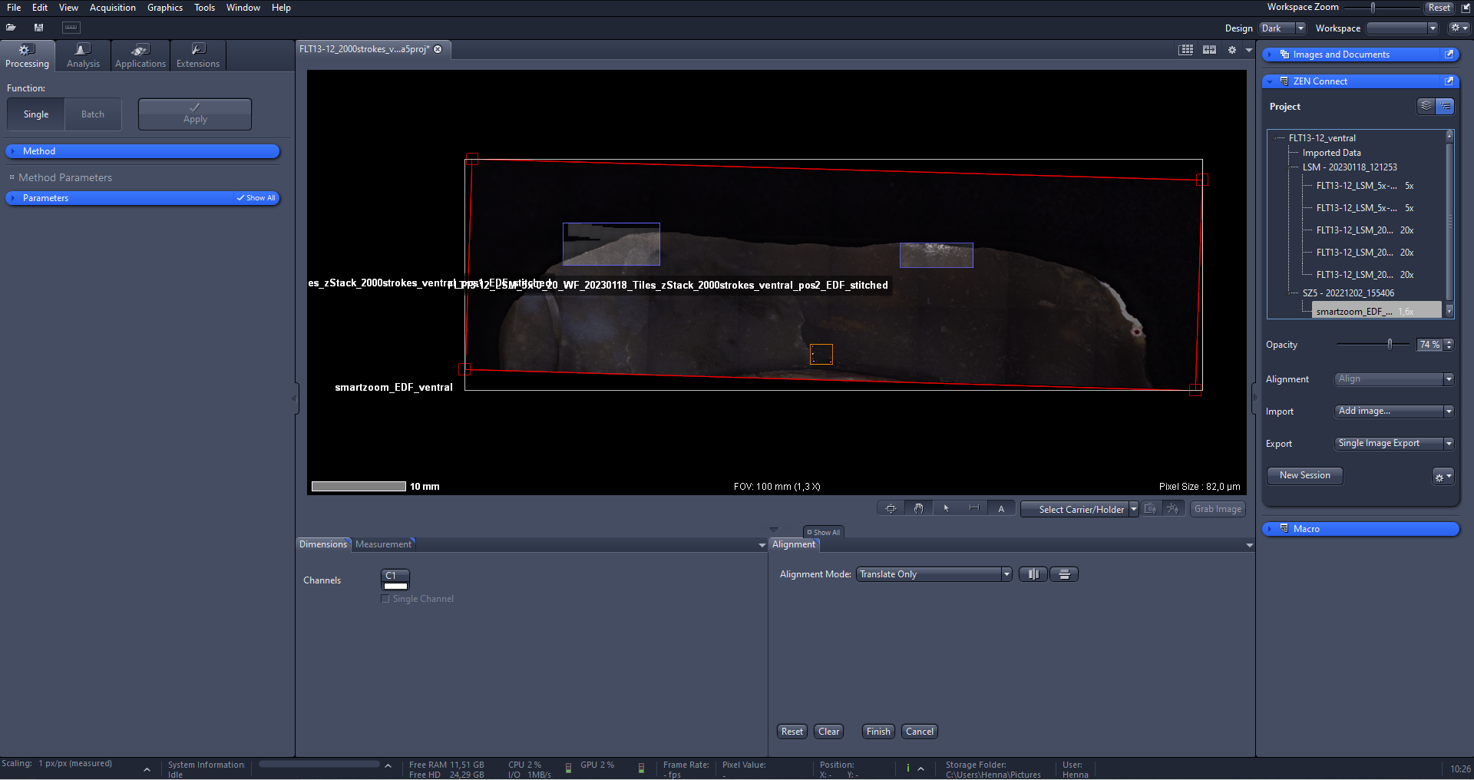The image size is (1474, 780).
Task: Reset the Workspace Zoom
Action: pos(1439,8)
